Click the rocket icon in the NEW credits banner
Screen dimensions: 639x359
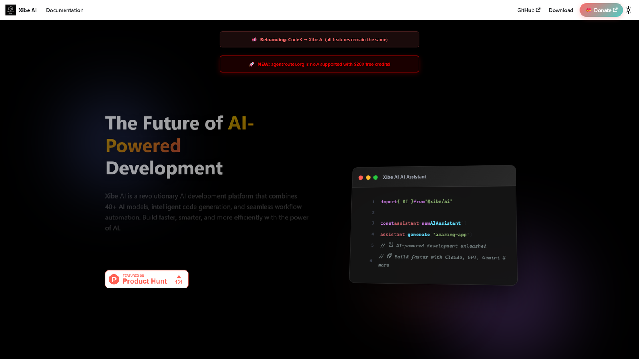click(x=251, y=64)
